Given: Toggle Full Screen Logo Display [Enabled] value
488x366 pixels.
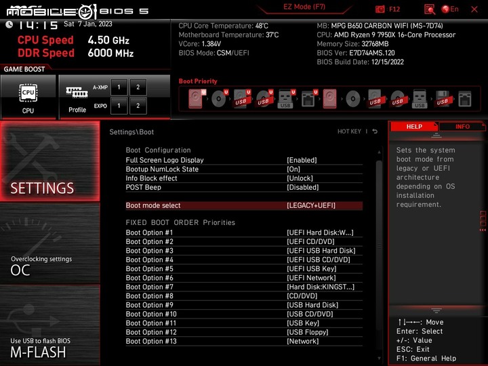Looking at the screenshot, I should (302, 160).
